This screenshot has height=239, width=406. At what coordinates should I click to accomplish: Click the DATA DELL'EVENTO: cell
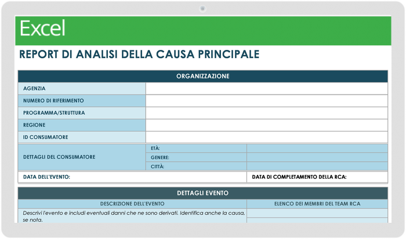(132, 177)
